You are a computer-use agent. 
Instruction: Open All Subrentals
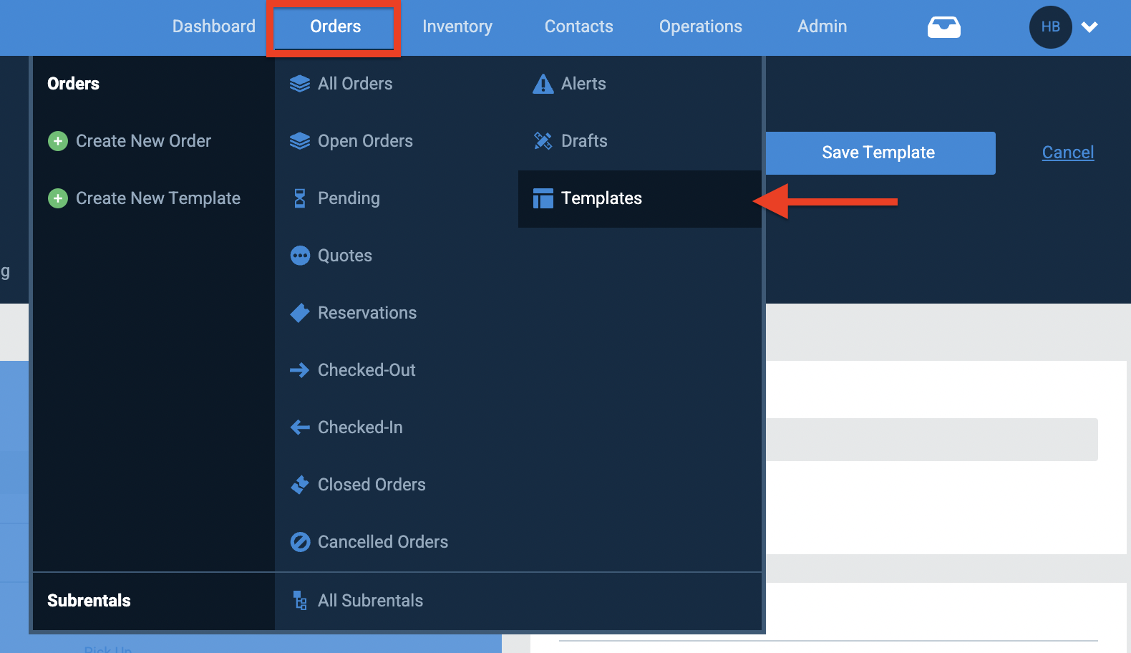(x=370, y=601)
